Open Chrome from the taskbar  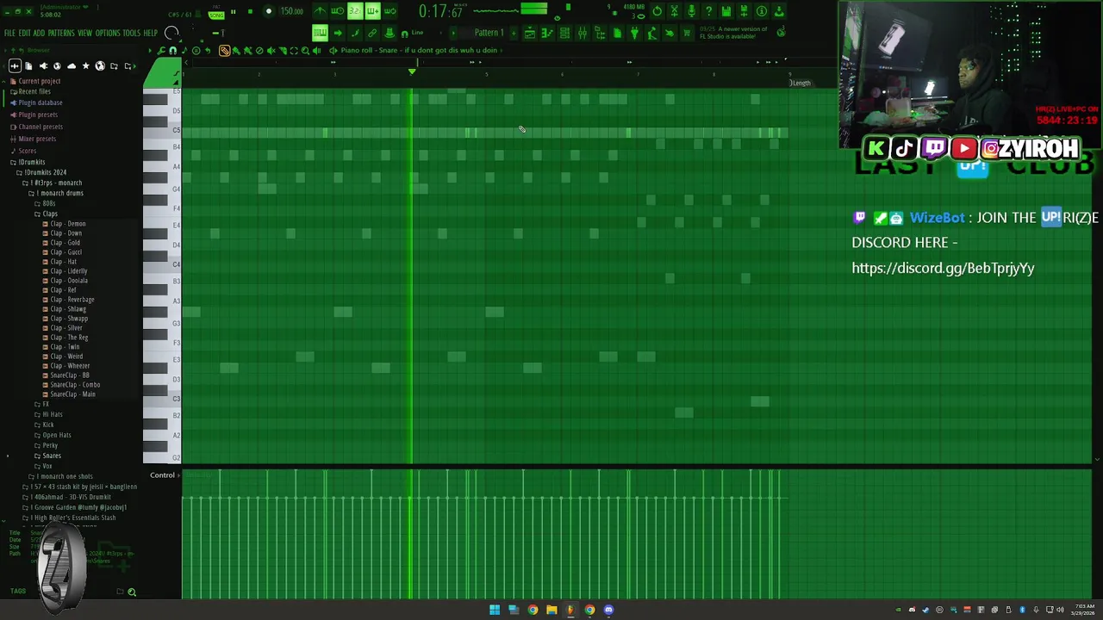[533, 610]
